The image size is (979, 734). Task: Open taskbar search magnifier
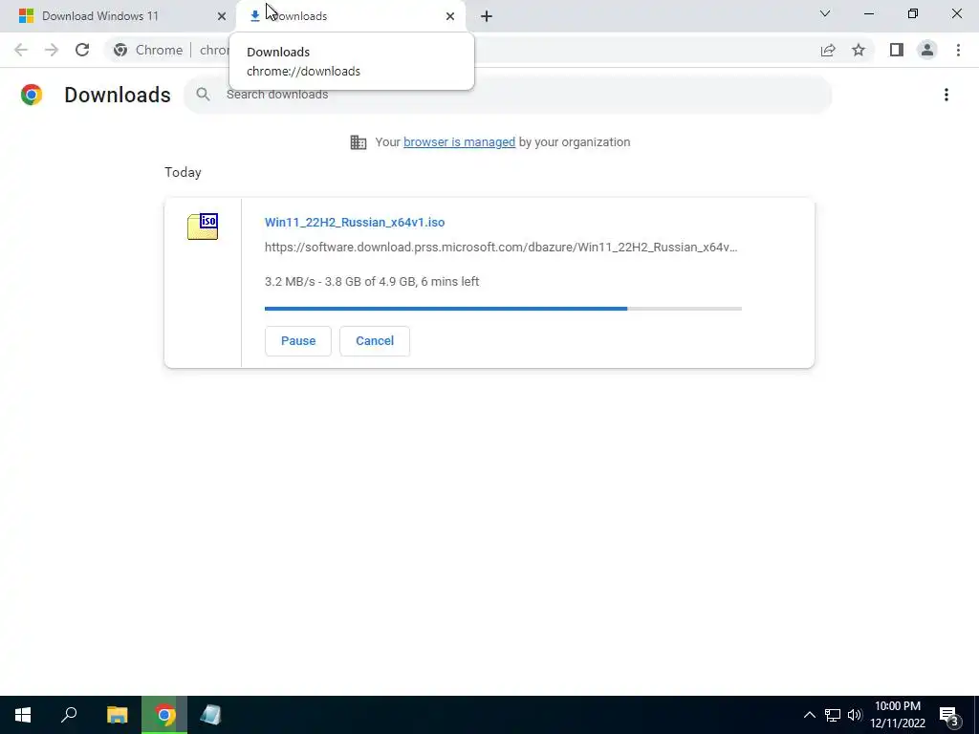point(69,715)
